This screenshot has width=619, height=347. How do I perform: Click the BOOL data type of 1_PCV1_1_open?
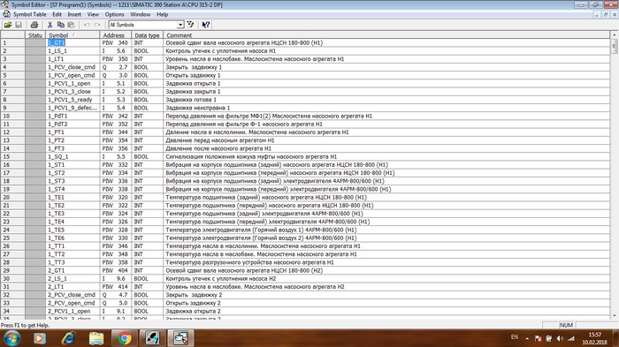[147, 83]
